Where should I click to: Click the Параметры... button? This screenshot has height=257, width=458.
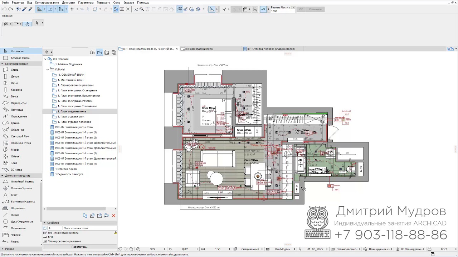click(80, 247)
